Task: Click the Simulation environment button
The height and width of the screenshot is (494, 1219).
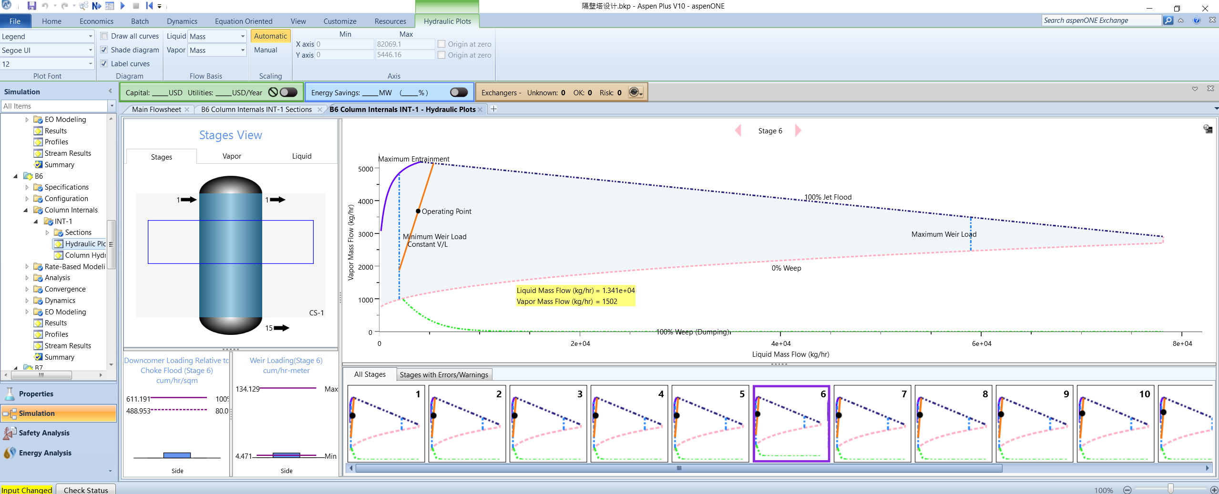Action: 58,413
